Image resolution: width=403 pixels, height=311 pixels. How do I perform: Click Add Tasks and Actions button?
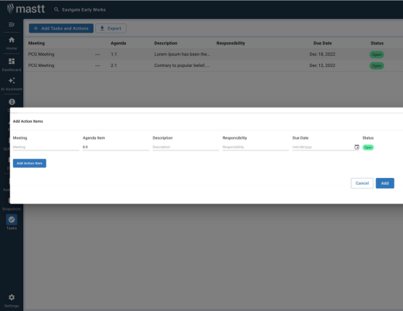click(61, 28)
